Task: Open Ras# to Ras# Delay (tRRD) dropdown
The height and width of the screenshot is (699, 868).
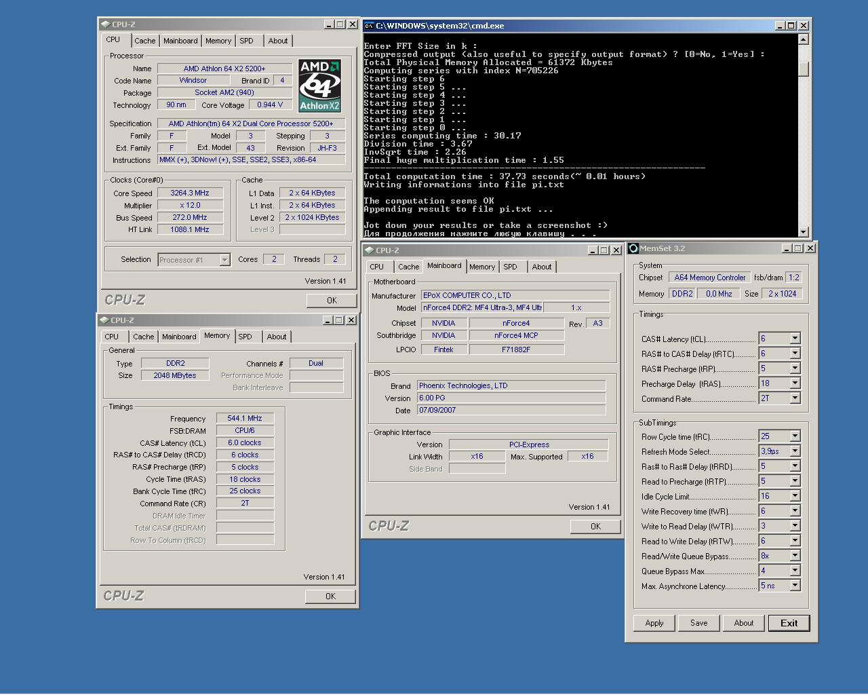Action: [795, 466]
